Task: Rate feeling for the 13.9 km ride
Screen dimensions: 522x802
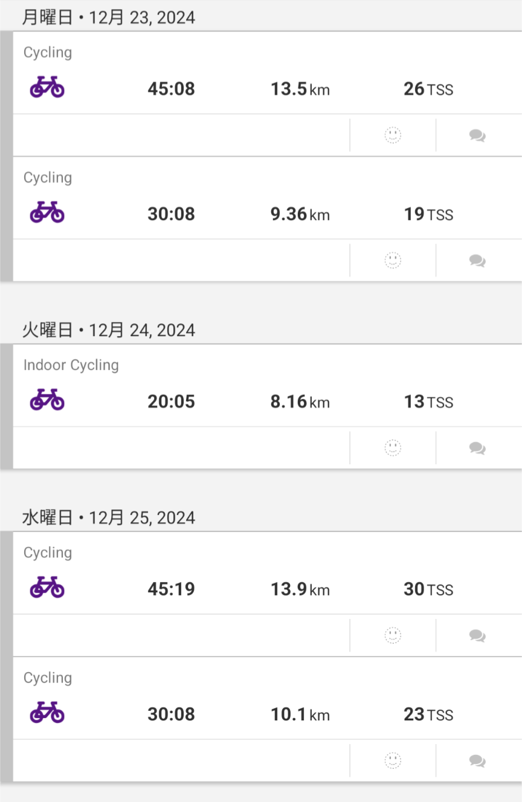Action: (393, 635)
